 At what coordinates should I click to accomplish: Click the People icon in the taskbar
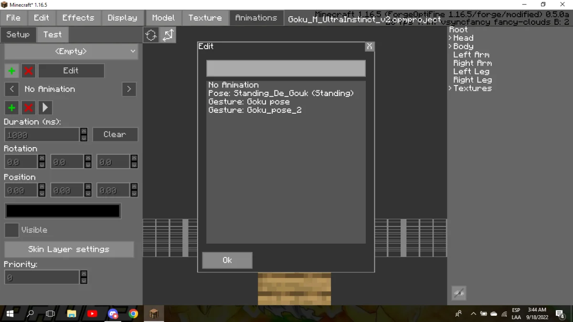point(458,314)
